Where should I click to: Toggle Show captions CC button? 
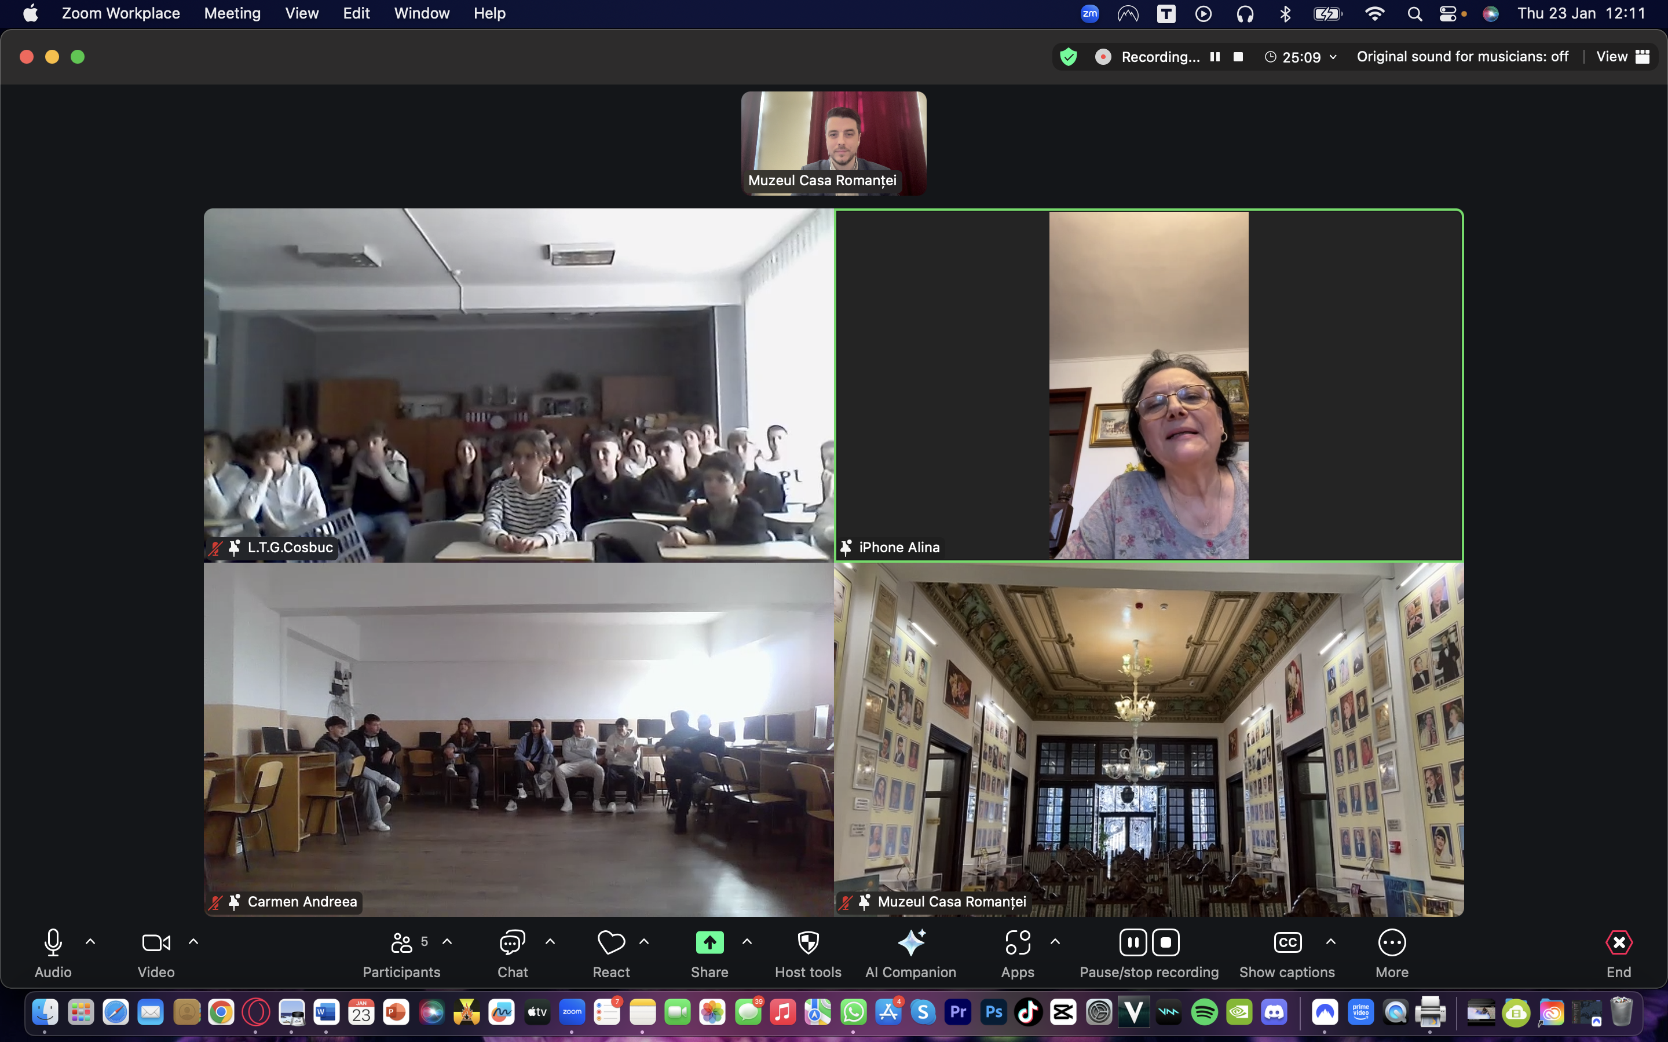[1287, 943]
